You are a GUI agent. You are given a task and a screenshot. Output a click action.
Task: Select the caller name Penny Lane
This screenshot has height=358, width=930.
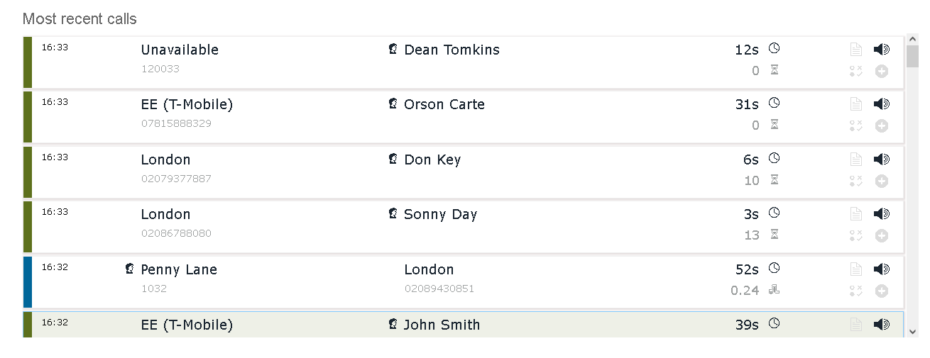pyautogui.click(x=179, y=269)
